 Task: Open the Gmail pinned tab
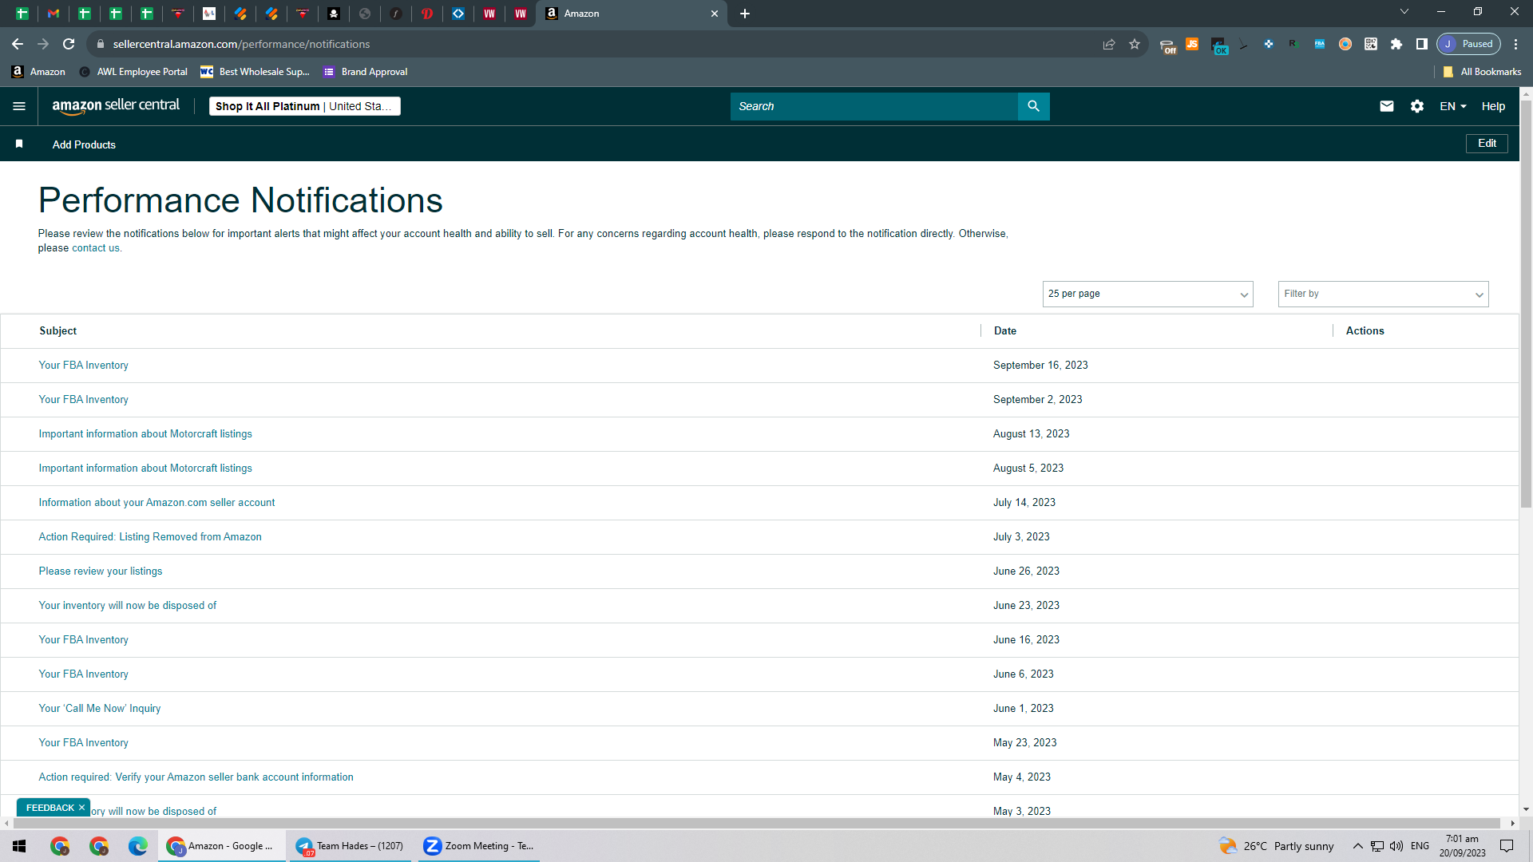click(53, 14)
